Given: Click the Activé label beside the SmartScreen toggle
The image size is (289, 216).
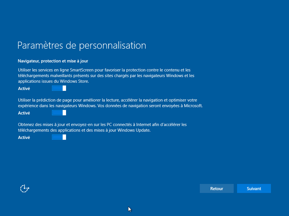Looking at the screenshot, I should tap(24, 89).
